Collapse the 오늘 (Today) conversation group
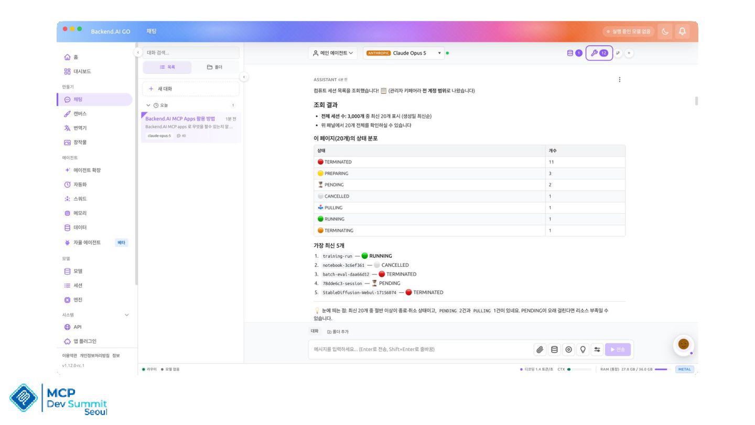755x425 pixels. (148, 105)
